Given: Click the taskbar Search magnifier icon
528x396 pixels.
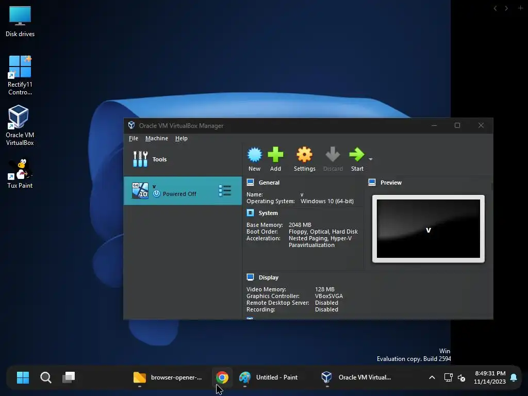Looking at the screenshot, I should pyautogui.click(x=46, y=377).
